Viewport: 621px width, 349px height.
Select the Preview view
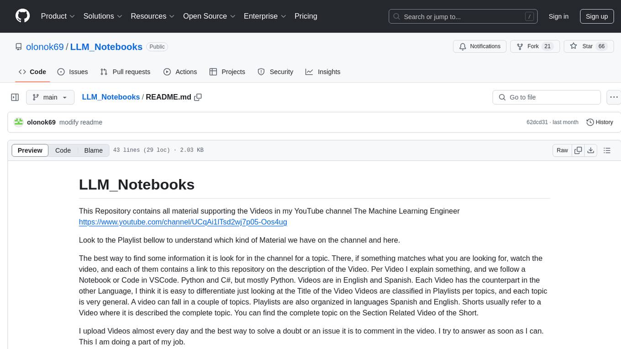point(30,150)
